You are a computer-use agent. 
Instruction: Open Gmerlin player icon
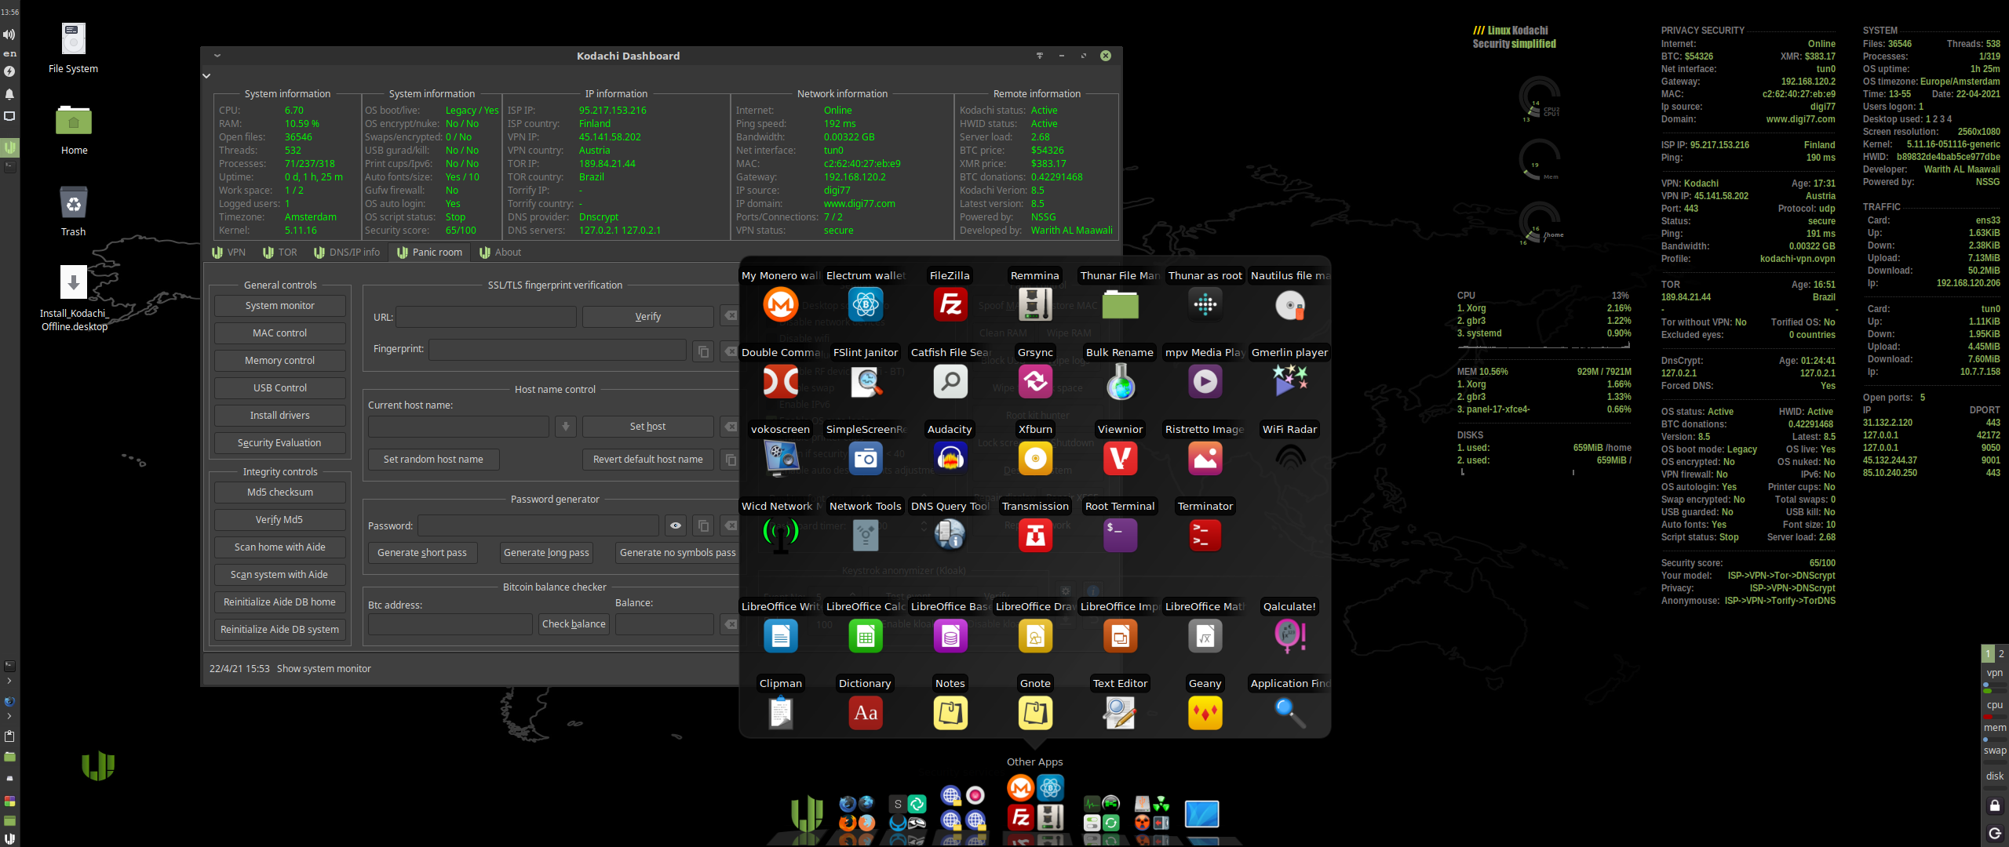(1289, 381)
